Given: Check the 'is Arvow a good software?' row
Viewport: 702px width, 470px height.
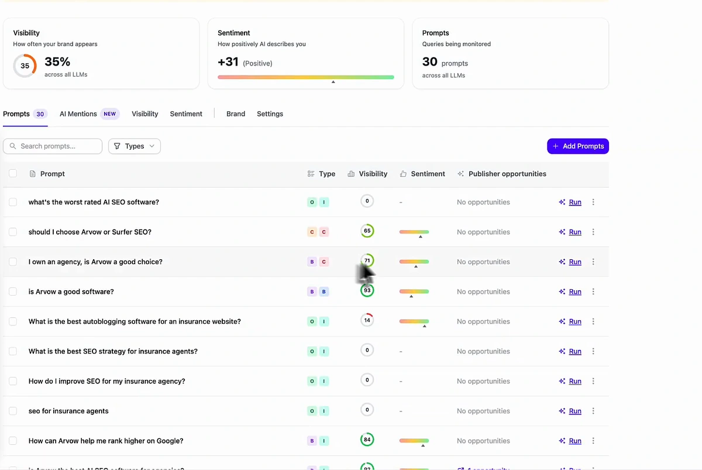Looking at the screenshot, I should tap(13, 291).
